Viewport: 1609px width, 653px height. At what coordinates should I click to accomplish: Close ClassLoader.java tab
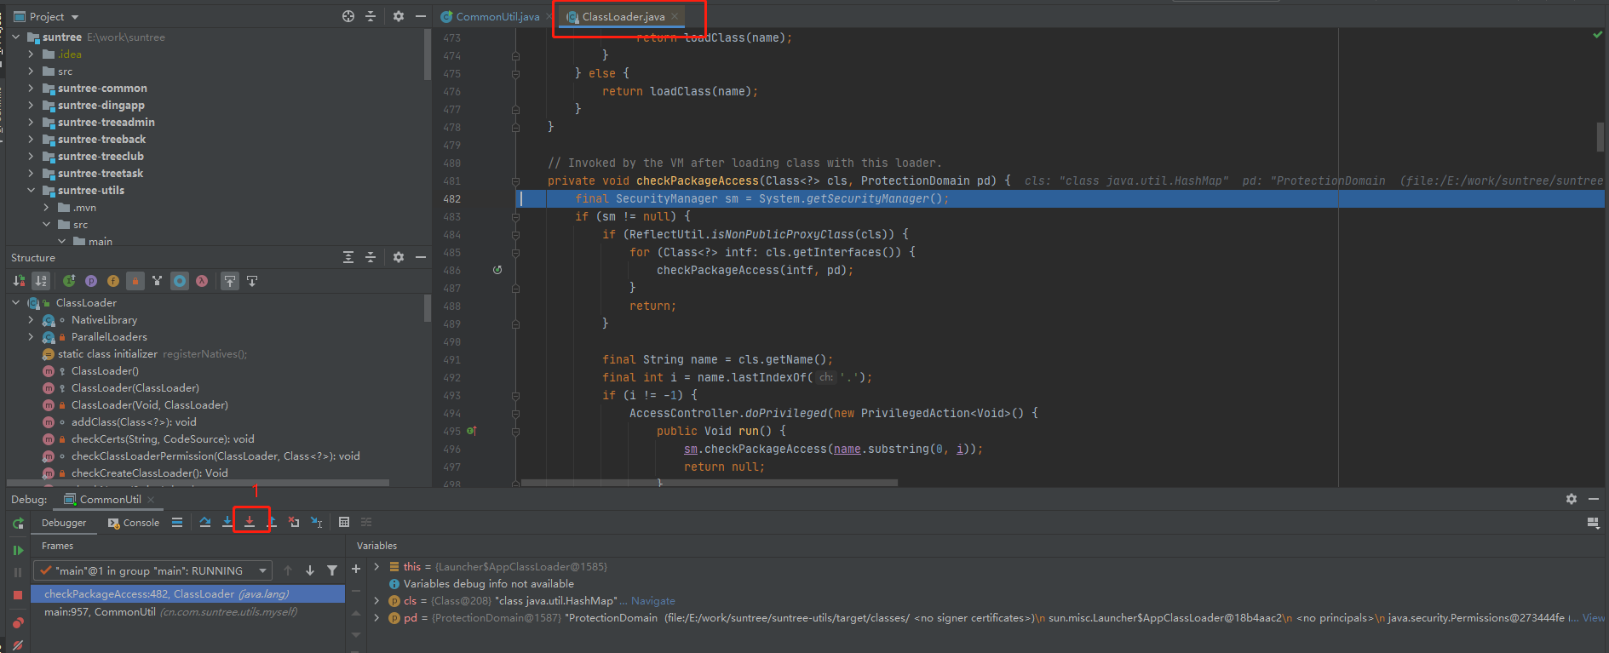point(675,16)
